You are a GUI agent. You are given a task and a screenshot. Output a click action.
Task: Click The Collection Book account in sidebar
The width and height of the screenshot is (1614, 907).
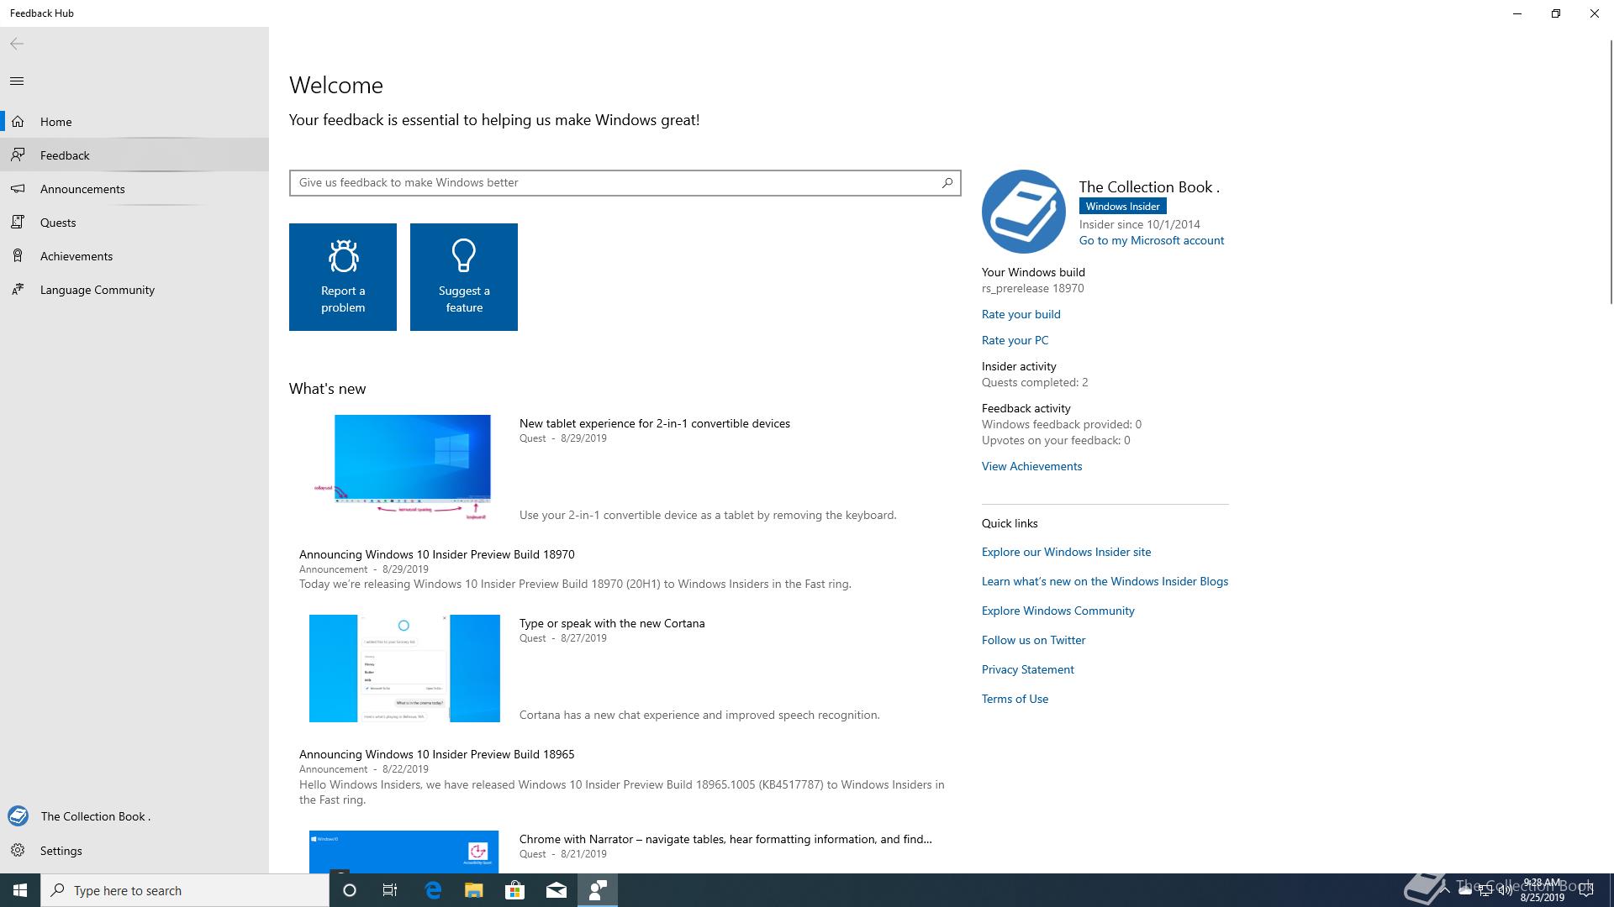tap(134, 816)
